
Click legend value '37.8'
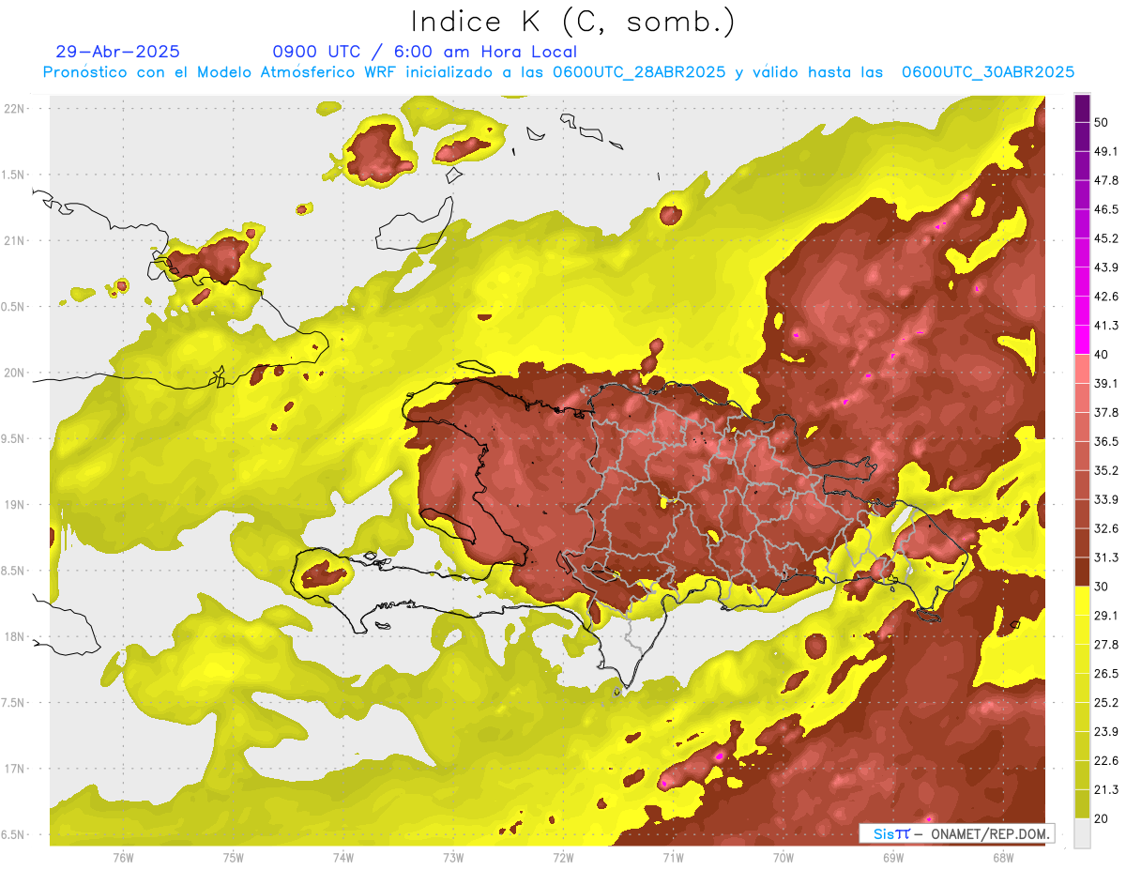[1106, 412]
